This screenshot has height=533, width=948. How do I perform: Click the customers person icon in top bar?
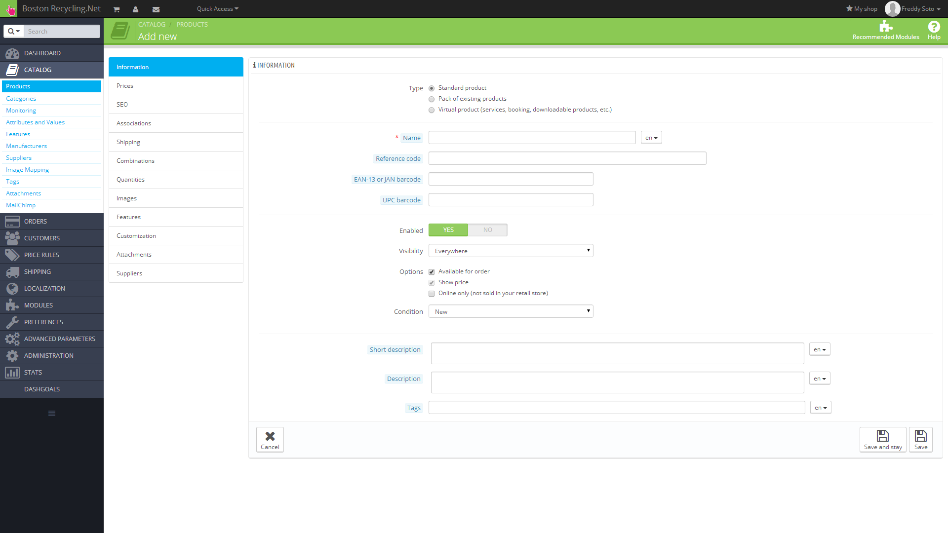point(136,9)
